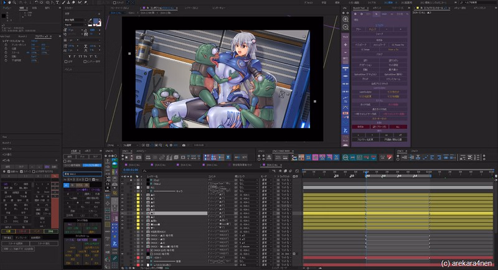The image size is (498, 270).
Task: Click the timeline current timecode field
Action: point(130,169)
